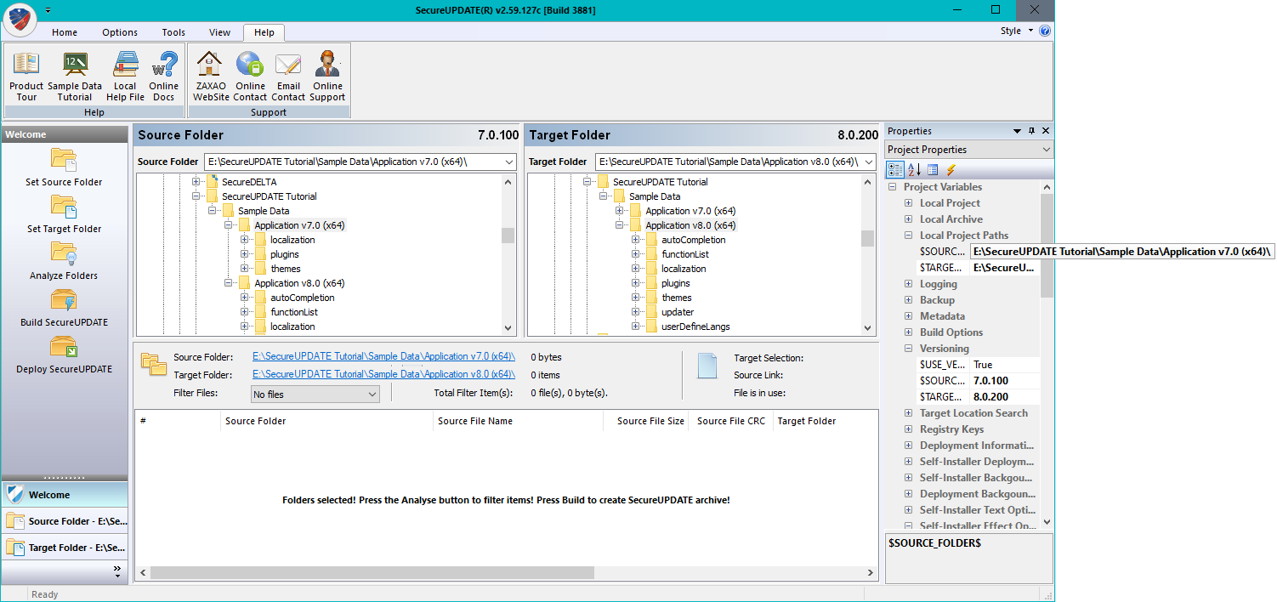Expand the SecureDELTA node in source tree

(196, 182)
